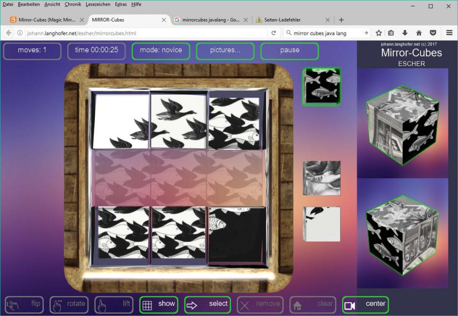Show the bookmarks list

coord(391,33)
